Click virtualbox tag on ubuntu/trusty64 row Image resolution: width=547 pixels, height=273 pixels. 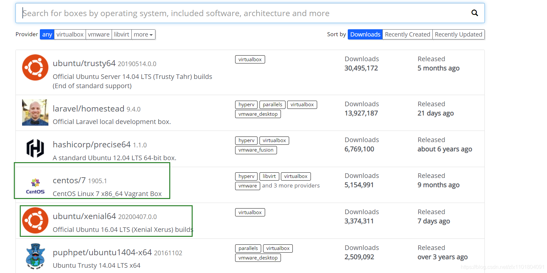(x=250, y=60)
